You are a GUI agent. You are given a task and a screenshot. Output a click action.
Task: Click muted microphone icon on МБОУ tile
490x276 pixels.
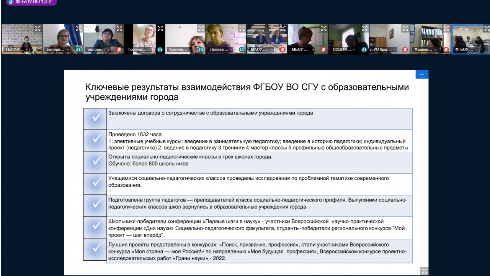pos(323,49)
